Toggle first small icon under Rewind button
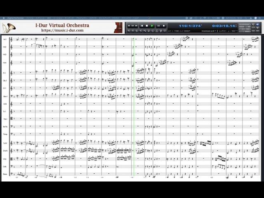The height and width of the screenshot is (198, 264). (129, 31)
